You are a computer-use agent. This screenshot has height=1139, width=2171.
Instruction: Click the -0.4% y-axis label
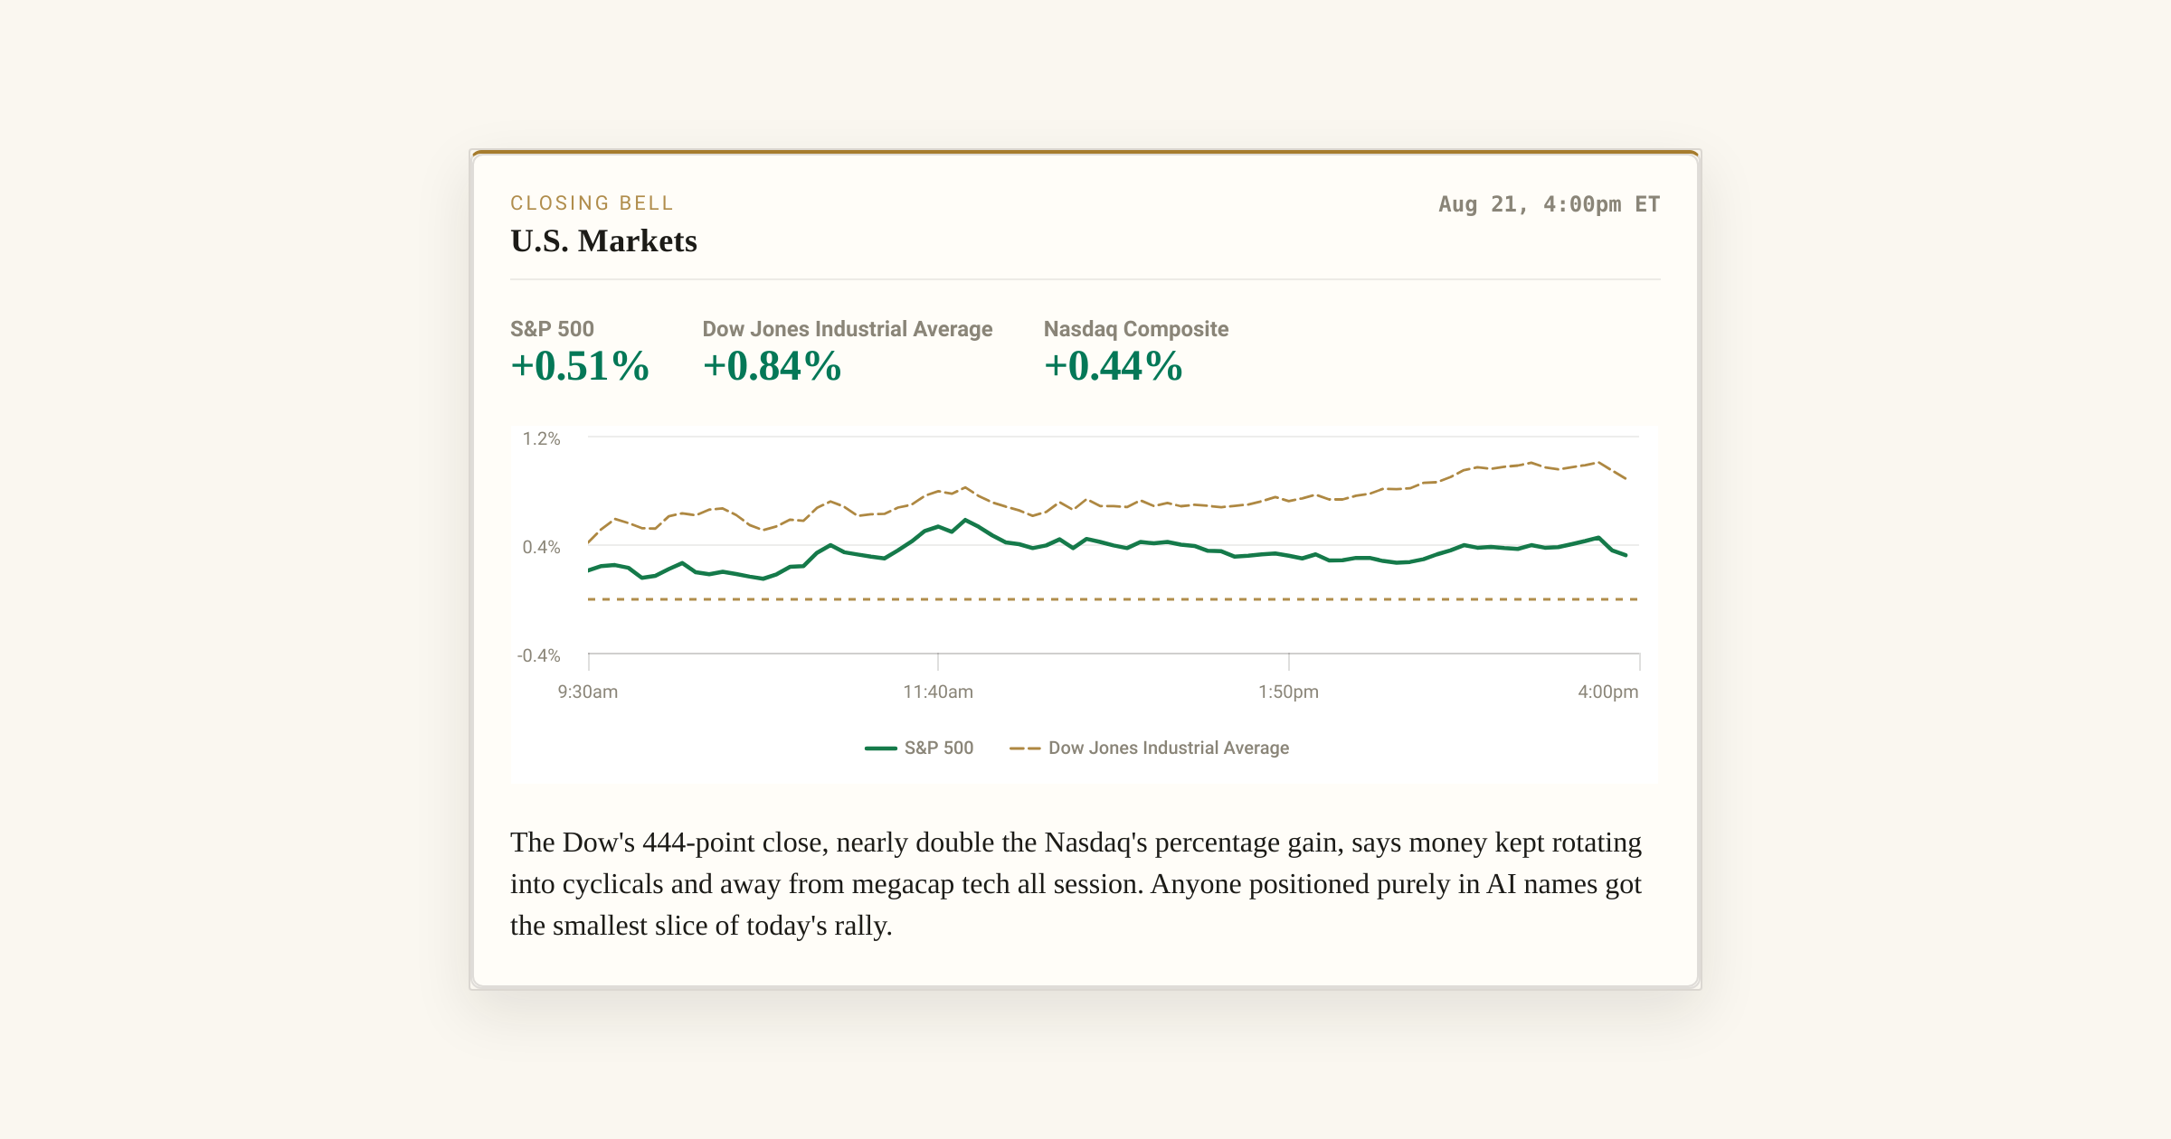pyautogui.click(x=539, y=655)
